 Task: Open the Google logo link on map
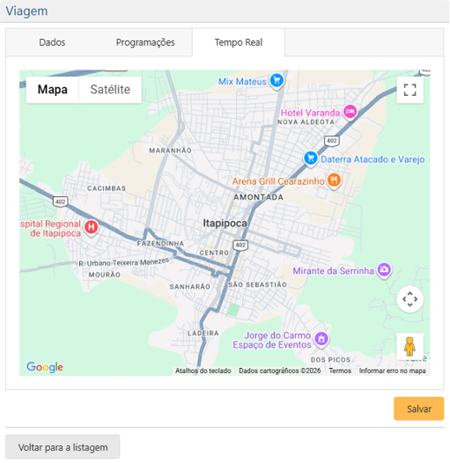(x=45, y=367)
